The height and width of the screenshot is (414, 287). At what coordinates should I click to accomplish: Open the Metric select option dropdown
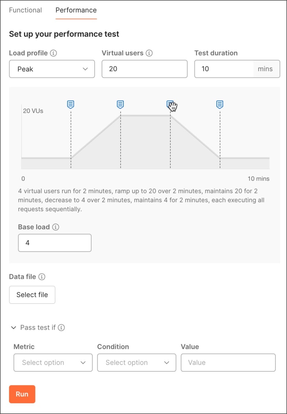point(53,363)
